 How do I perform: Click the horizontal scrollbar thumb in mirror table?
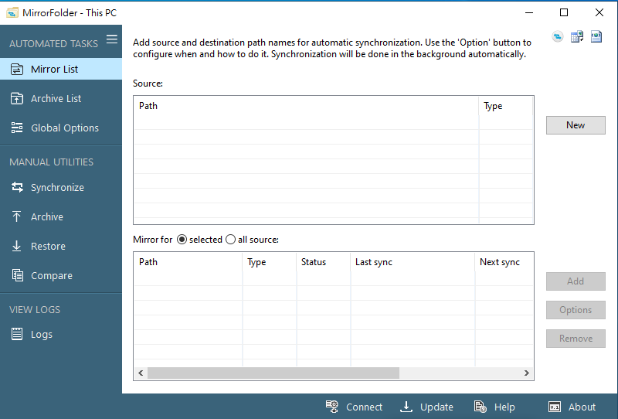(273, 373)
